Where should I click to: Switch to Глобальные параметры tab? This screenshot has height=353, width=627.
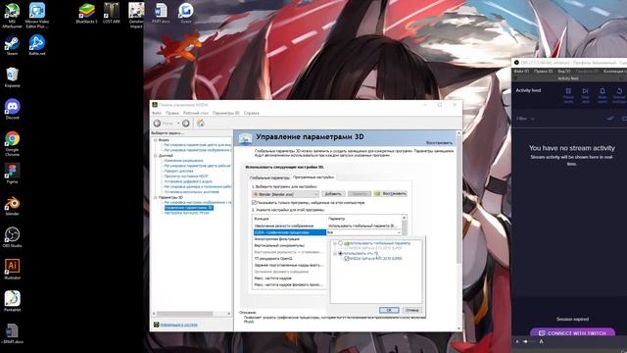(269, 177)
